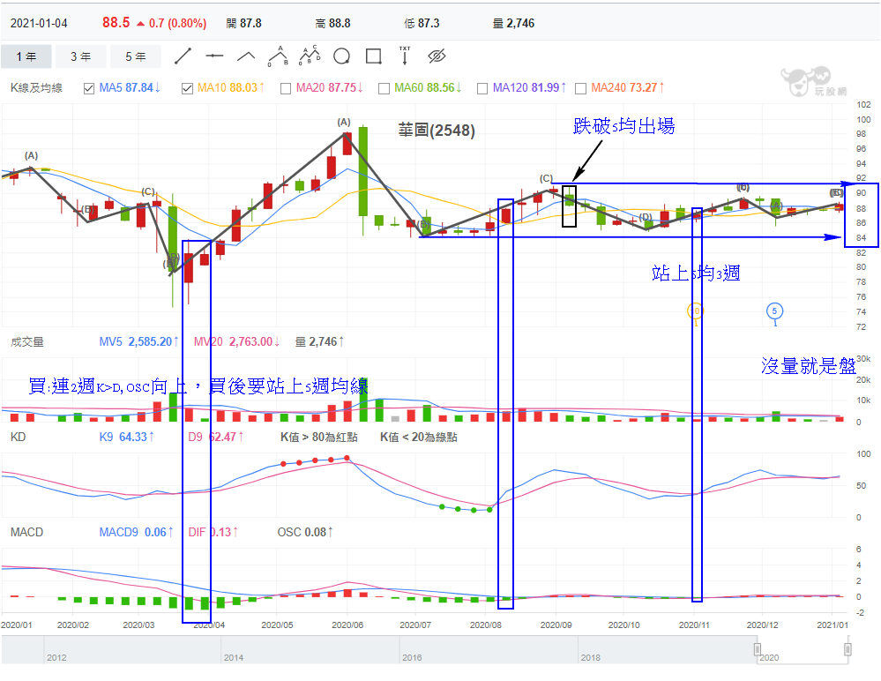Click the (A) wave label at June peak
Image resolution: width=881 pixels, height=681 pixels.
click(344, 122)
